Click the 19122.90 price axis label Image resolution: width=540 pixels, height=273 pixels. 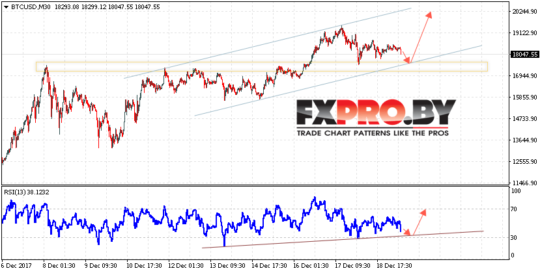(x=525, y=33)
